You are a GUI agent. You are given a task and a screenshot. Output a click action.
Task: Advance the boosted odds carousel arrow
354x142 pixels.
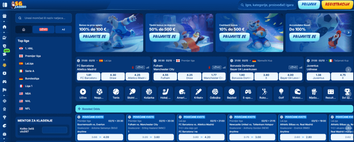[x=348, y=128]
